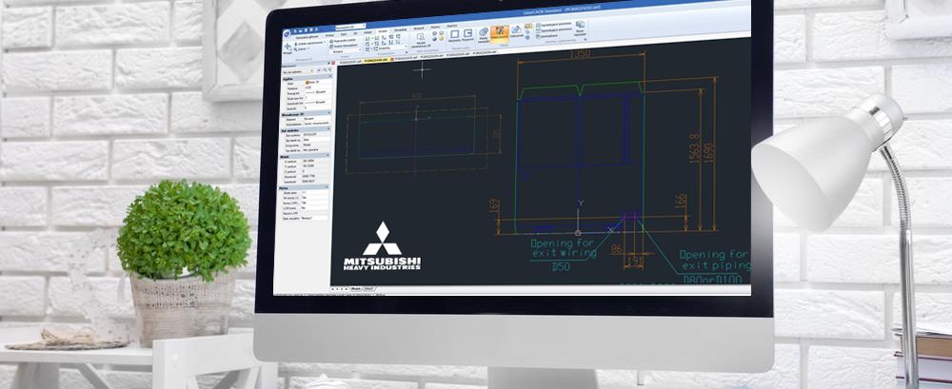Click the Kolor color swatch in properties
The image size is (952, 389).
307,83
